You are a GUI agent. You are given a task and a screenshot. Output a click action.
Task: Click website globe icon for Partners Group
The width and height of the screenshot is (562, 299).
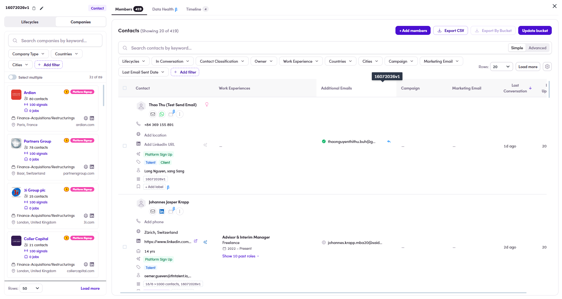86,167
